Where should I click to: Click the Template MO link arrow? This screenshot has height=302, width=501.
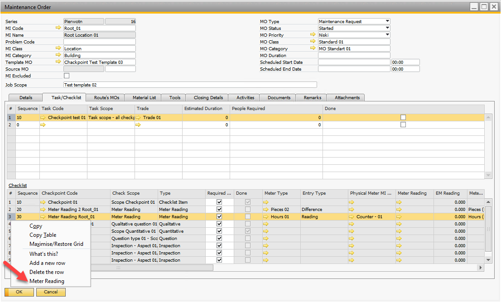pyautogui.click(x=58, y=62)
